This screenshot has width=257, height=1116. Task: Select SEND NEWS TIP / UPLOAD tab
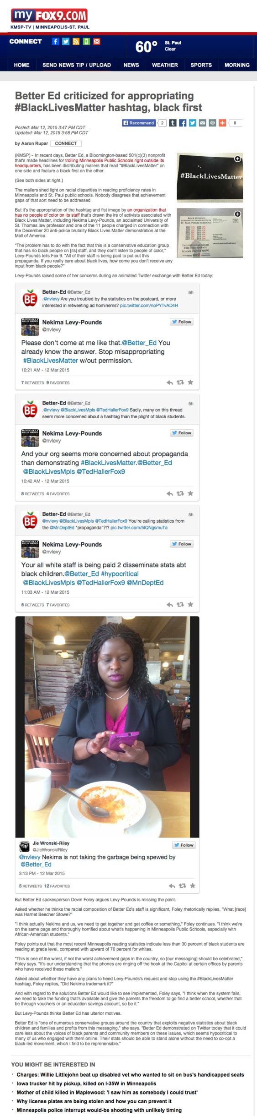pos(77,65)
